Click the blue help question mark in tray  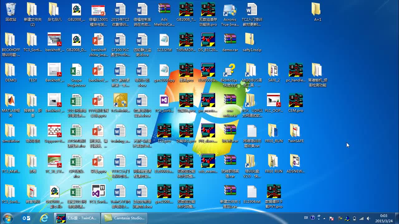pyautogui.click(x=313, y=218)
